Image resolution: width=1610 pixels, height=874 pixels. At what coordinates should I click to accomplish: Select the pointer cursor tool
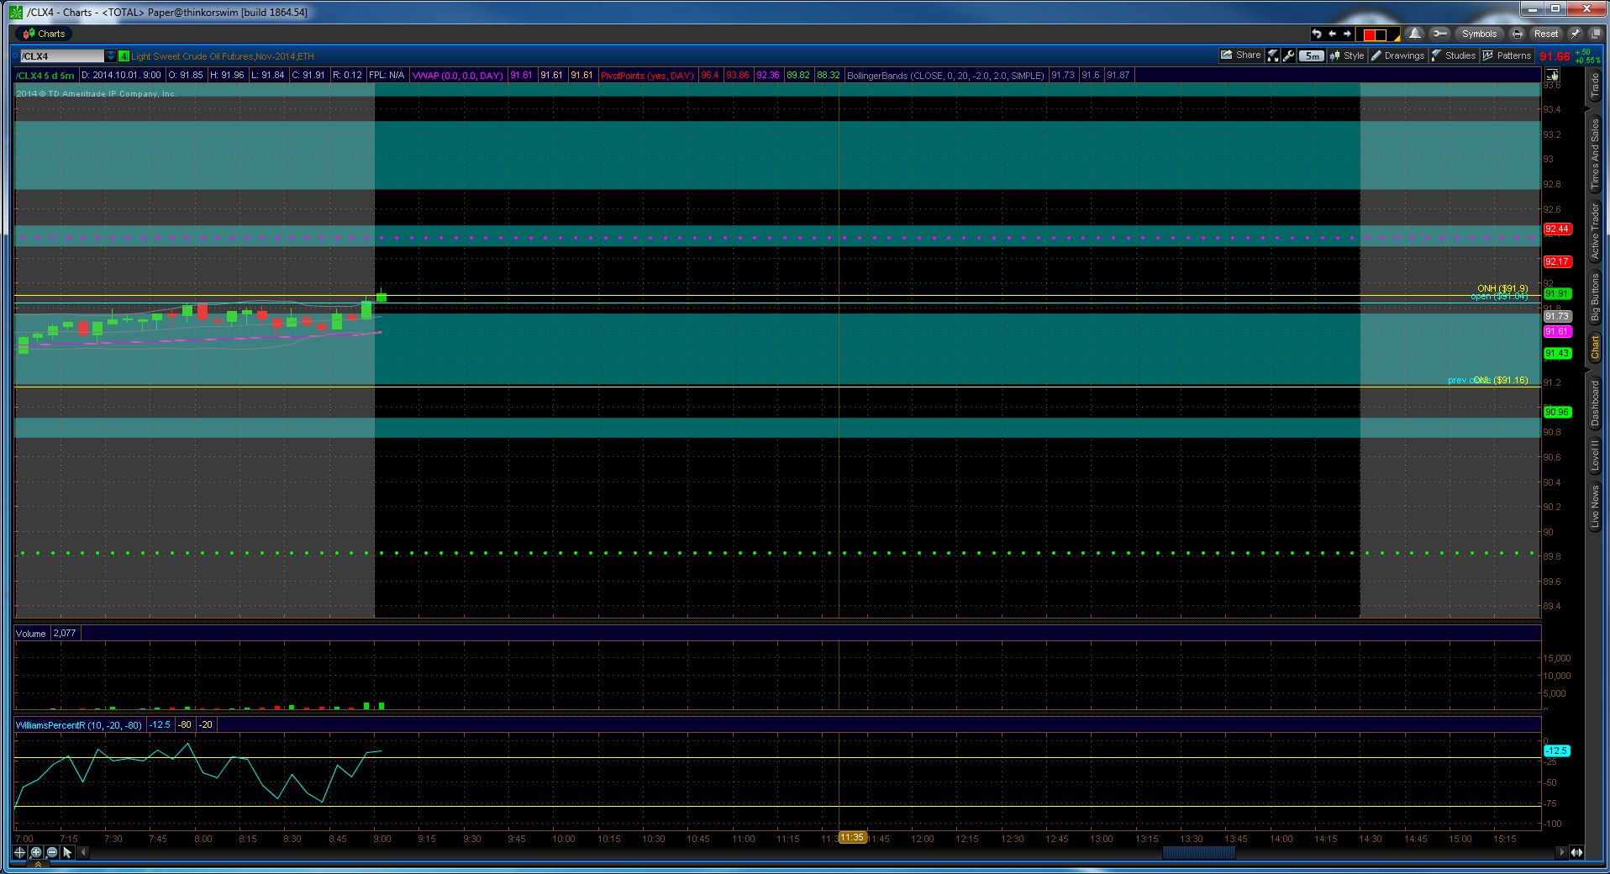67,852
